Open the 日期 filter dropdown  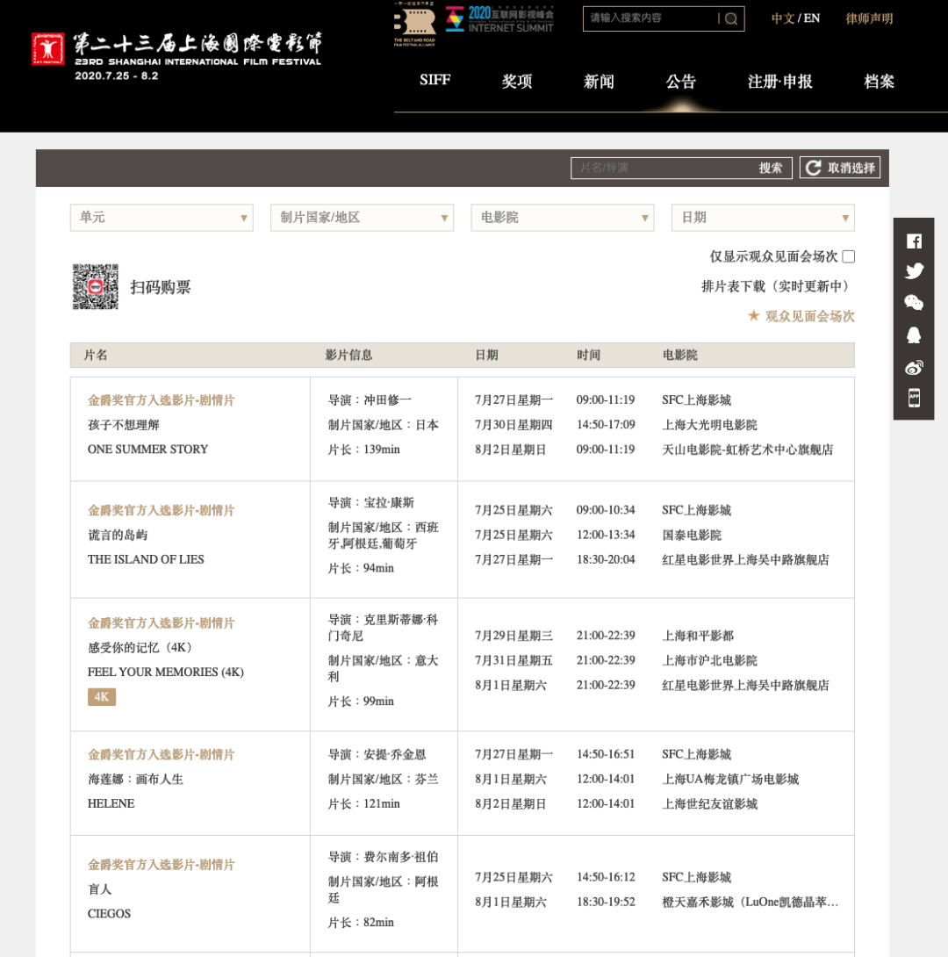coord(763,217)
